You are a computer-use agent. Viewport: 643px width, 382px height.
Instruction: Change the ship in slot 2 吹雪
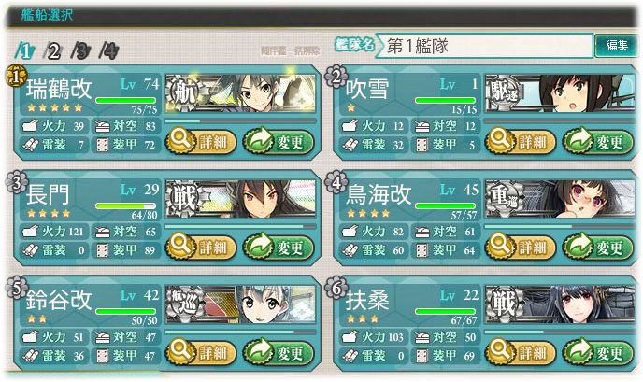[598, 142]
